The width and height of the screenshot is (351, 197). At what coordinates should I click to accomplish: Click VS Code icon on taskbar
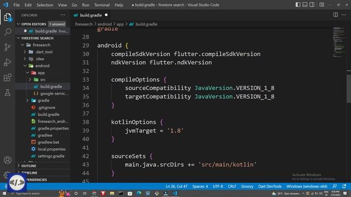point(175,193)
